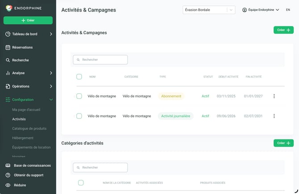Click the FIN ACTIVITÉ column header
The width and height of the screenshot is (299, 194).
(x=253, y=77)
